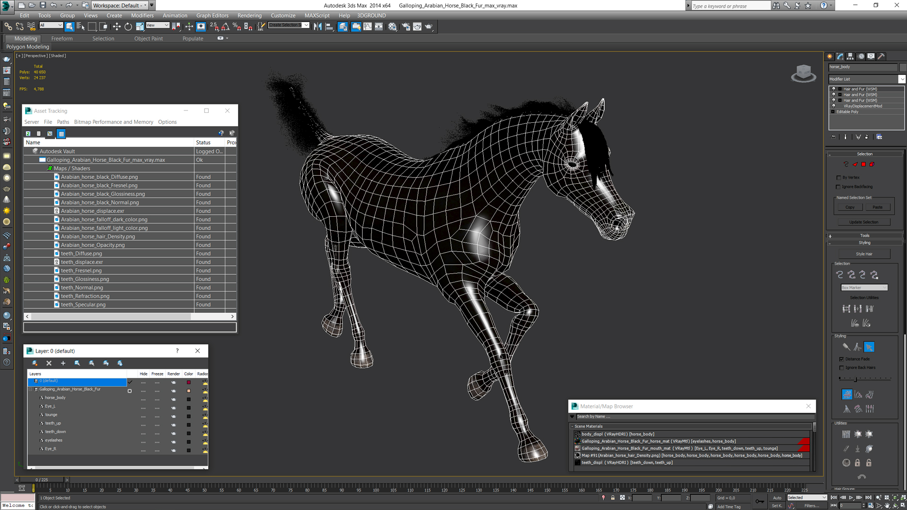Click the Mirror tool icon
This screenshot has width=907, height=510.
click(x=317, y=26)
